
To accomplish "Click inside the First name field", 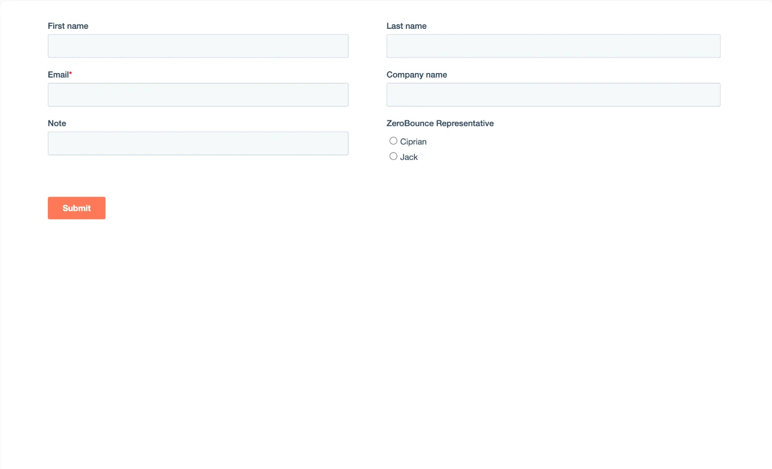I will pyautogui.click(x=198, y=46).
